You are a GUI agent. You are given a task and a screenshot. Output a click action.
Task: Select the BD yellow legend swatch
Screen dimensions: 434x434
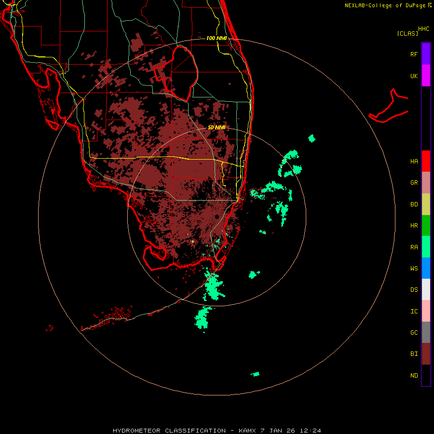pyautogui.click(x=426, y=204)
